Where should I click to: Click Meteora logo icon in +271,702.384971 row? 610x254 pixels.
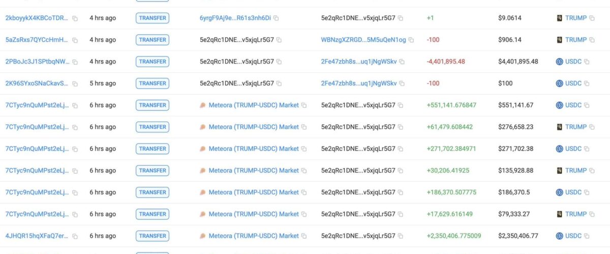[203, 149]
